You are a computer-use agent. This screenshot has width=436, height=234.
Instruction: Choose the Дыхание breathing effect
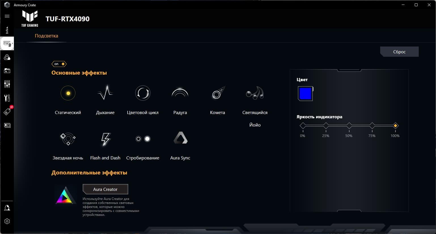pyautogui.click(x=105, y=93)
